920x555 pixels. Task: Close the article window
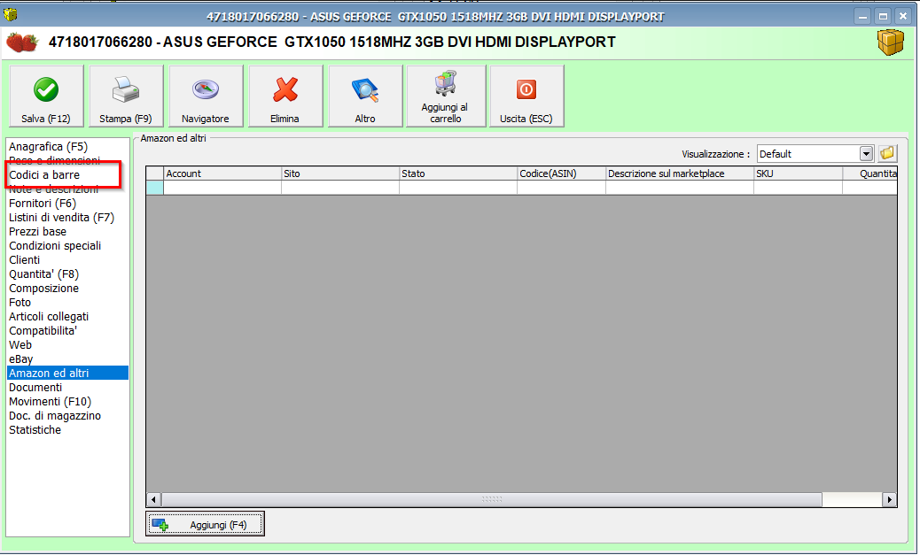903,17
